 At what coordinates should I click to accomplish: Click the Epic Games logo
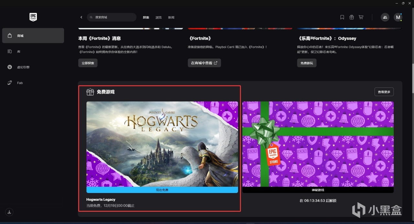coord(33,17)
